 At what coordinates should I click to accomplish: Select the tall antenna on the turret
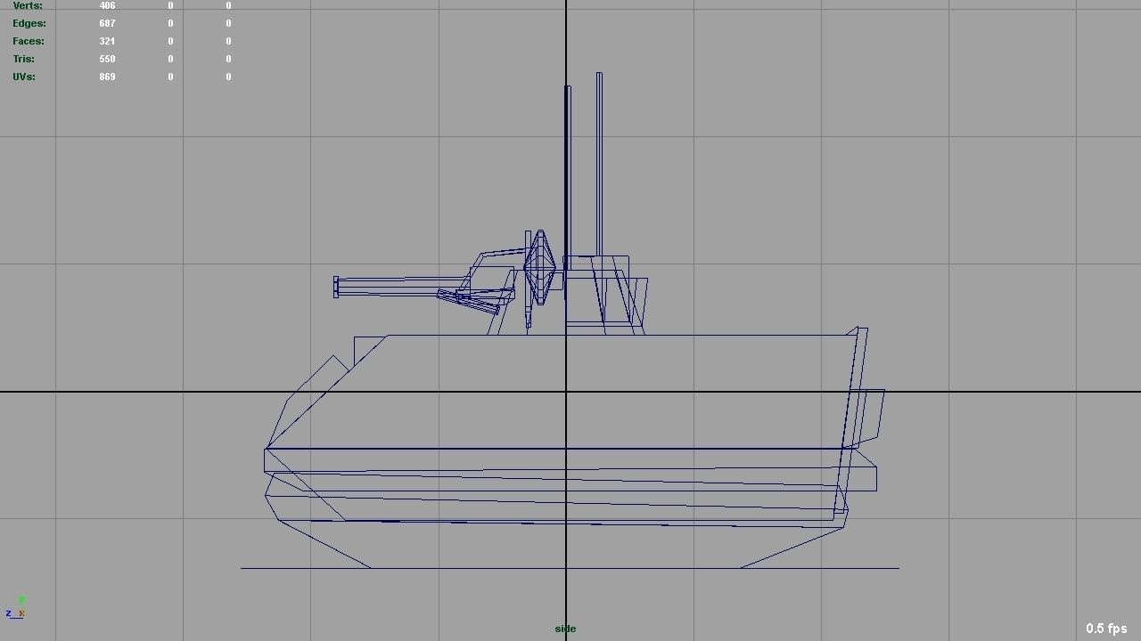pyautogui.click(x=599, y=165)
